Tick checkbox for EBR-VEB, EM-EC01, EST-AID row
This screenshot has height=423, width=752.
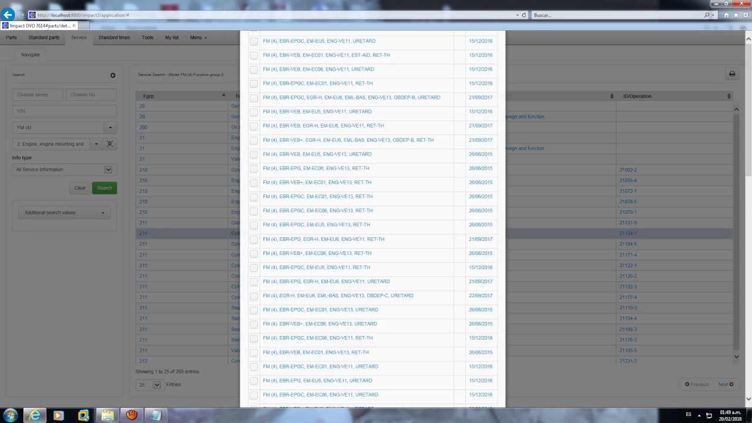[x=254, y=55]
